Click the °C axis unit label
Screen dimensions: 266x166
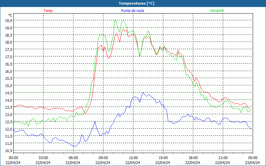coord(10,15)
